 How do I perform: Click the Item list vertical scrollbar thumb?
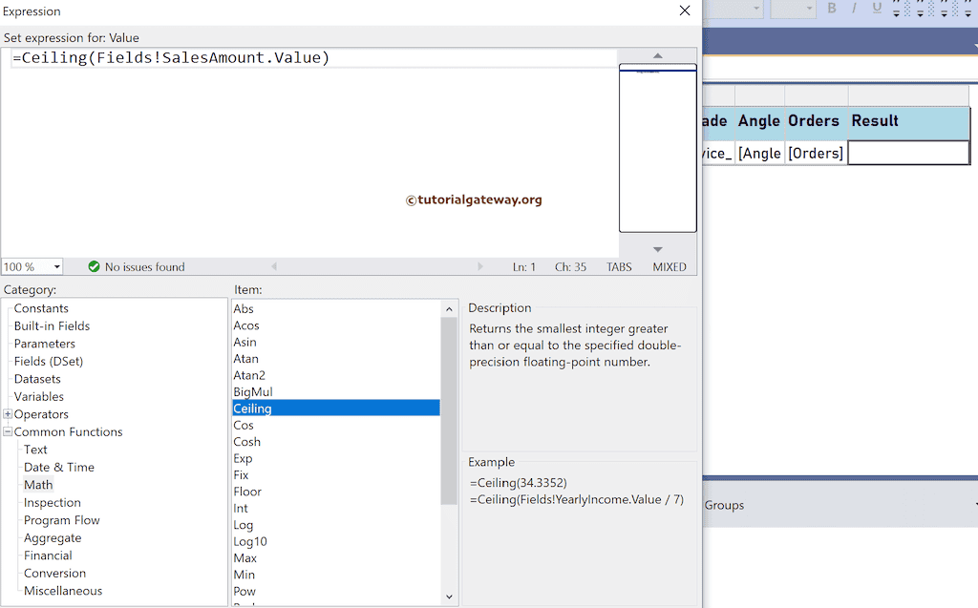coord(449,411)
